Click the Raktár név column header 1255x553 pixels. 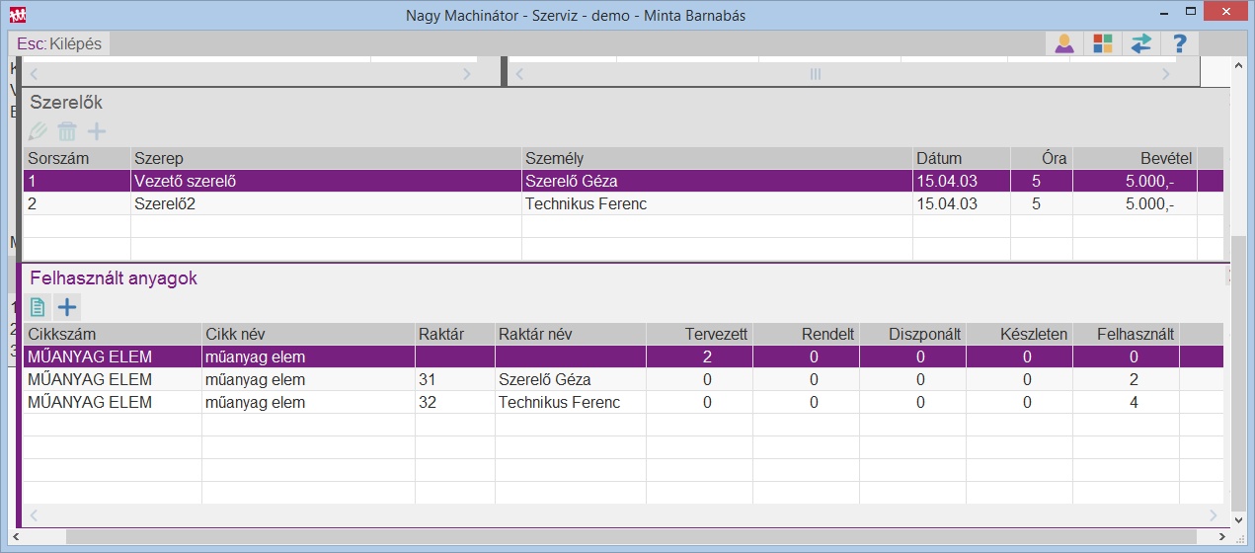pos(570,334)
